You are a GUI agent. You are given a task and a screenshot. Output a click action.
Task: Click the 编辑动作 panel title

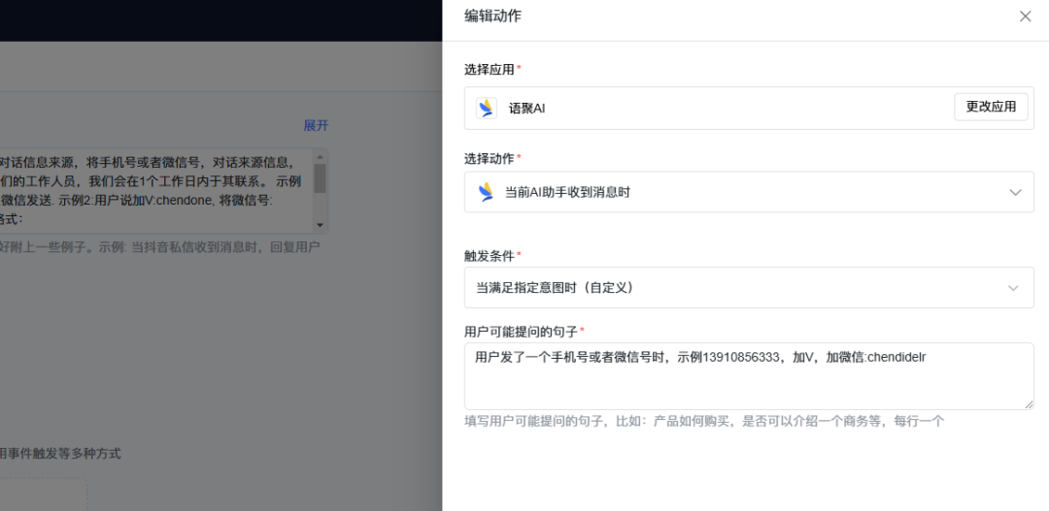[x=492, y=16]
